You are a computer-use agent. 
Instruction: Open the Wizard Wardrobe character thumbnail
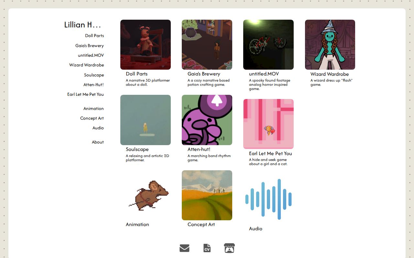tap(330, 45)
